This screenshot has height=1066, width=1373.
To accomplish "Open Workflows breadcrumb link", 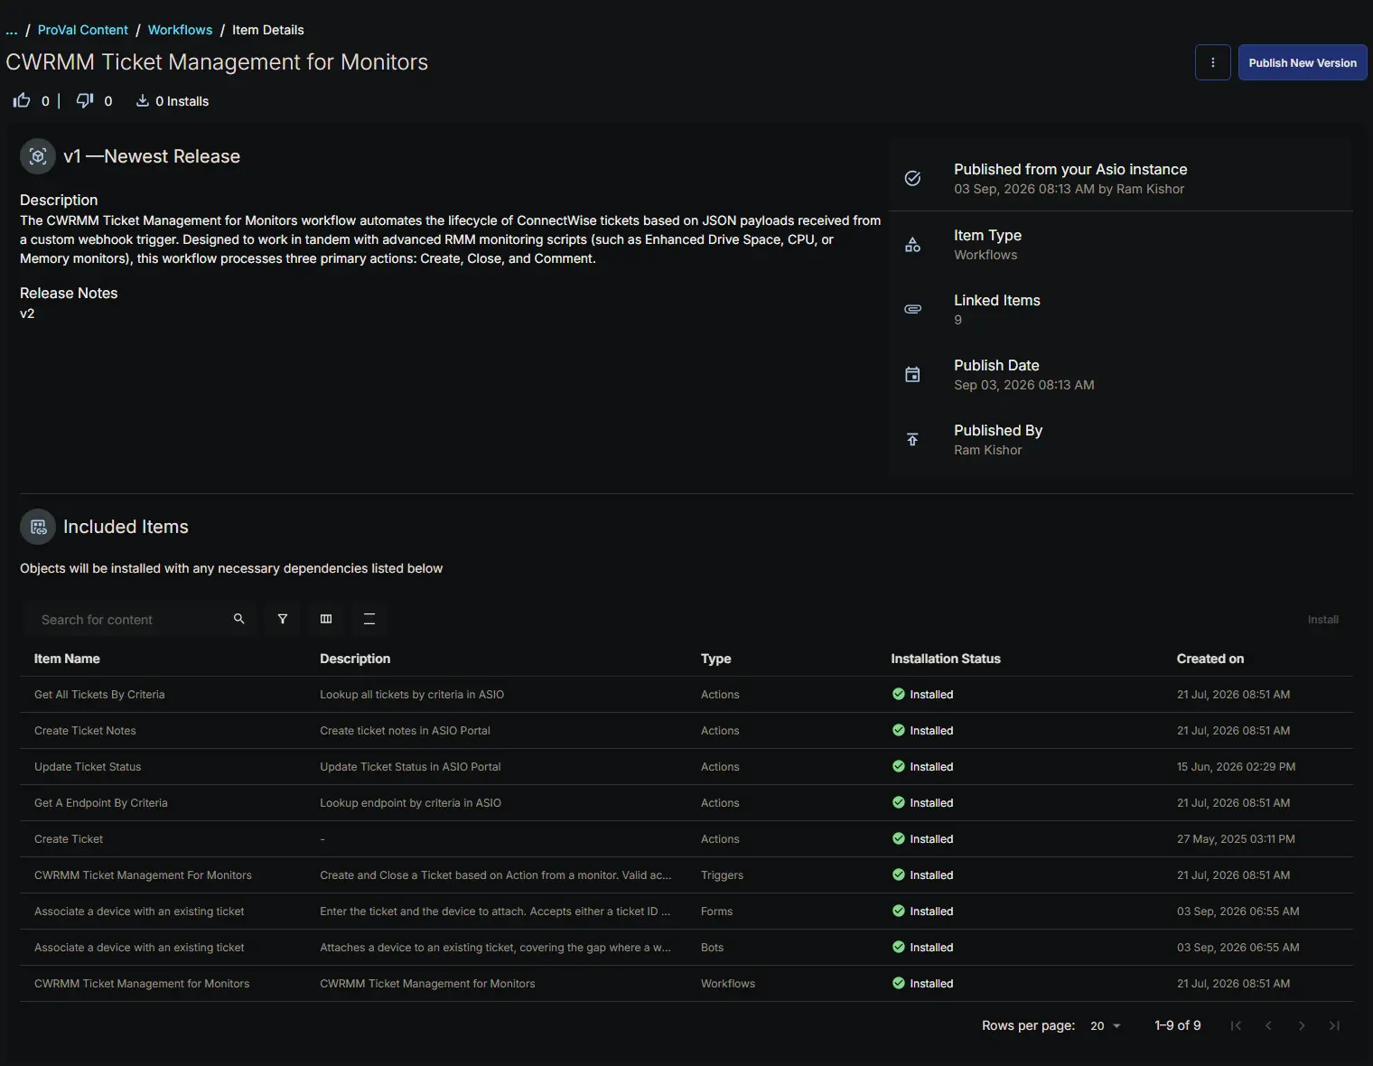I will click(180, 30).
